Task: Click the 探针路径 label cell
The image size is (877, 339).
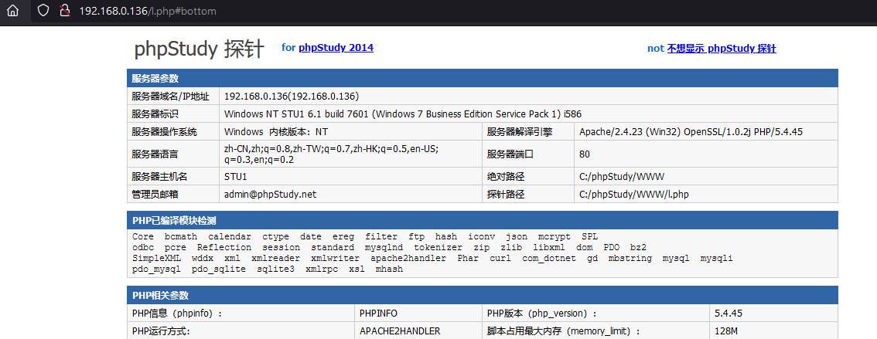Action: coord(528,194)
